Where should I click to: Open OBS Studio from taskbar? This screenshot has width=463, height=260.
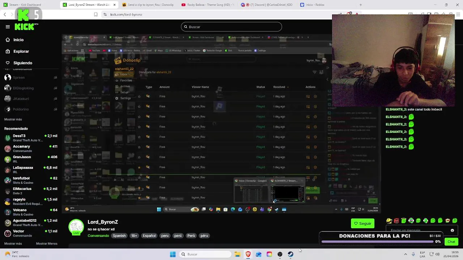280,254
